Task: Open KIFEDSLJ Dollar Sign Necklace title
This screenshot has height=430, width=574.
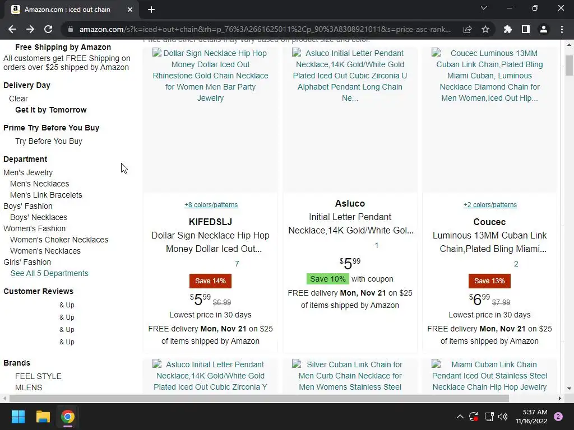Action: click(x=211, y=242)
